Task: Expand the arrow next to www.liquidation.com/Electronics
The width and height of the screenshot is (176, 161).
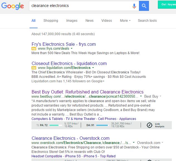Action: pyautogui.click(x=93, y=68)
